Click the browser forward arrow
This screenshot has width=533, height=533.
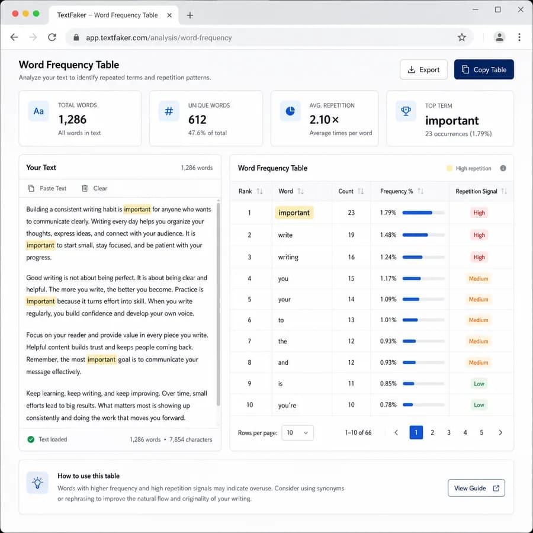tap(33, 37)
